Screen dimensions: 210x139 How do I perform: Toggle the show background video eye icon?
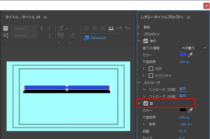pyautogui.click(x=86, y=38)
